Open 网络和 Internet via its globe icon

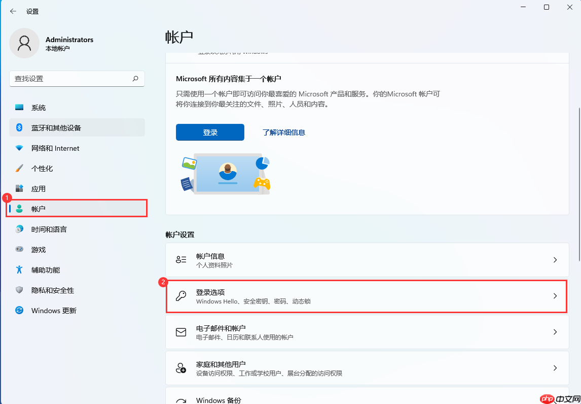tap(18, 148)
